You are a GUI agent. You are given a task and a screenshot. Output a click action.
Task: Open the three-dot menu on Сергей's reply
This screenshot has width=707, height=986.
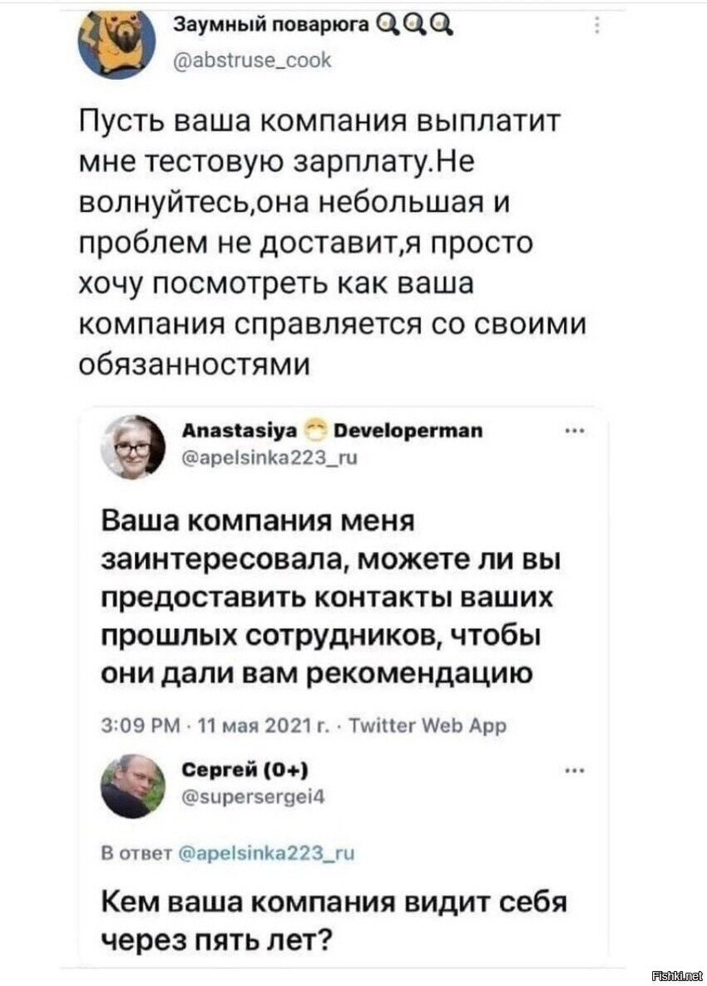click(x=573, y=769)
